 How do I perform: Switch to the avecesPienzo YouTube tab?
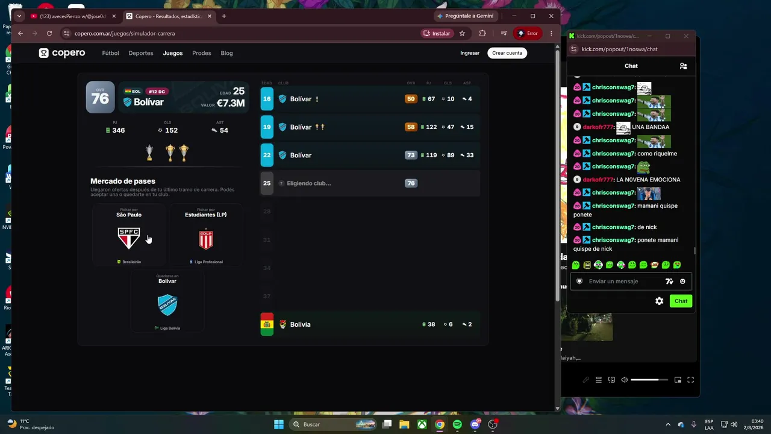tap(72, 16)
